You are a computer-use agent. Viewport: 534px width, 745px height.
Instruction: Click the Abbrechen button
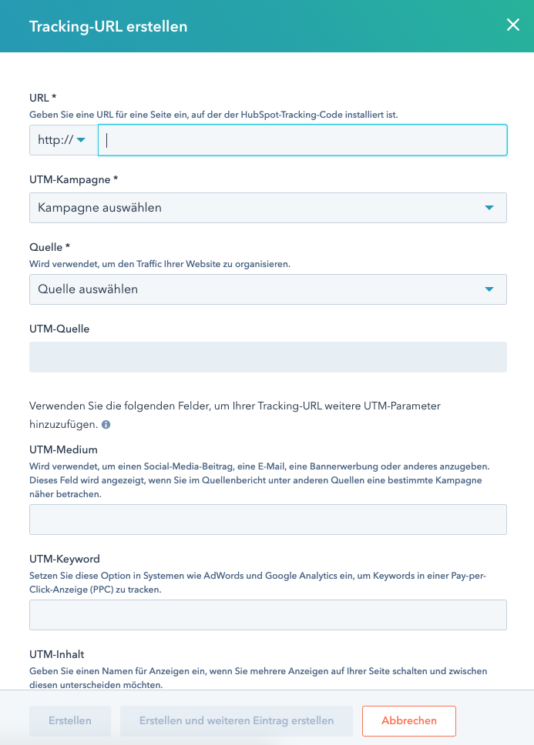pos(408,720)
